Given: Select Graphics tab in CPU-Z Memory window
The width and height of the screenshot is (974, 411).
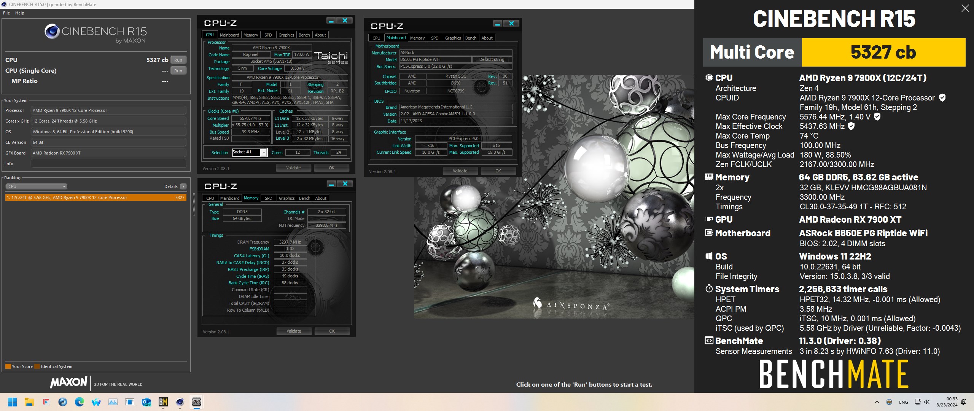Looking at the screenshot, I should point(286,198).
